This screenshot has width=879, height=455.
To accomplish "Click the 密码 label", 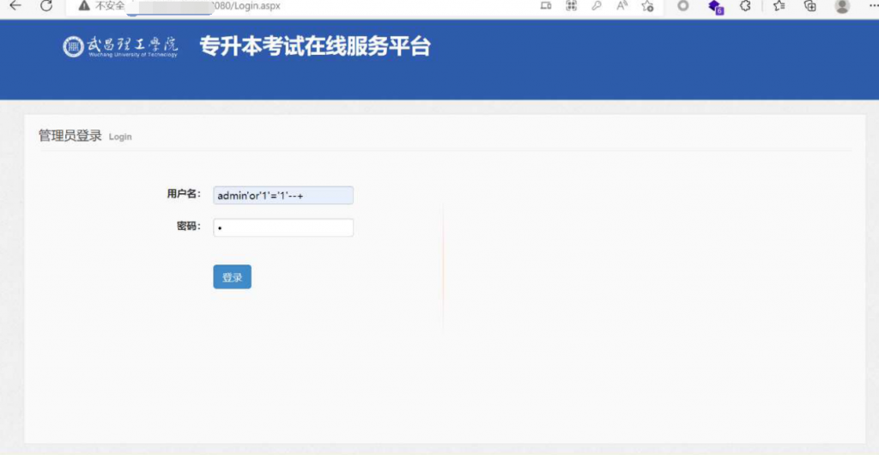I will (x=188, y=227).
